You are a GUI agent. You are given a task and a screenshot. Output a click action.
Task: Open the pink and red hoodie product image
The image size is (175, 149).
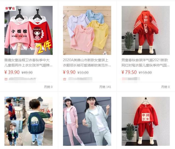[x=28, y=30]
